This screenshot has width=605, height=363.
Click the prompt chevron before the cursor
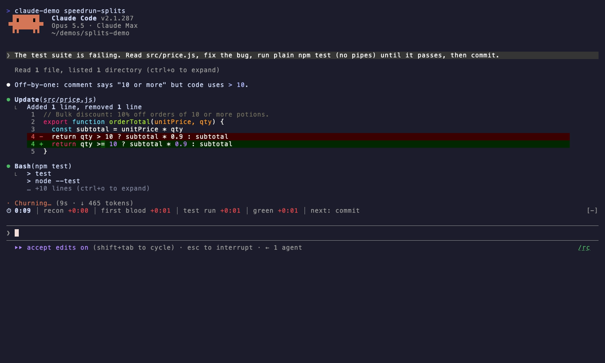point(8,233)
